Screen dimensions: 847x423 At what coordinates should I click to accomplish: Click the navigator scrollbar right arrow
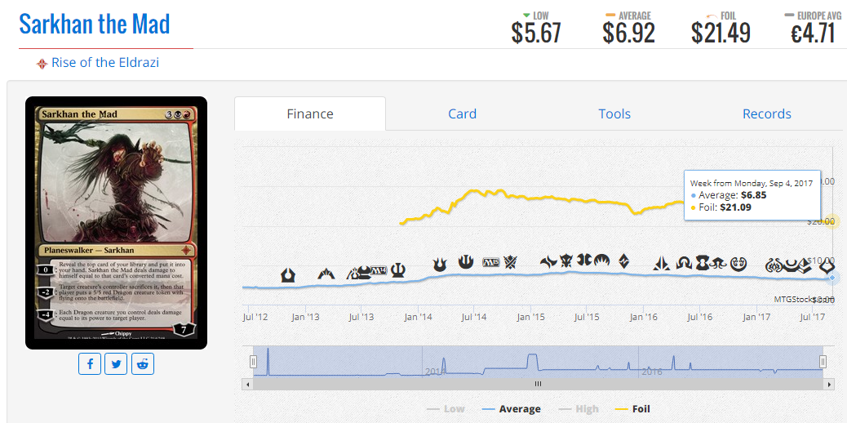828,384
